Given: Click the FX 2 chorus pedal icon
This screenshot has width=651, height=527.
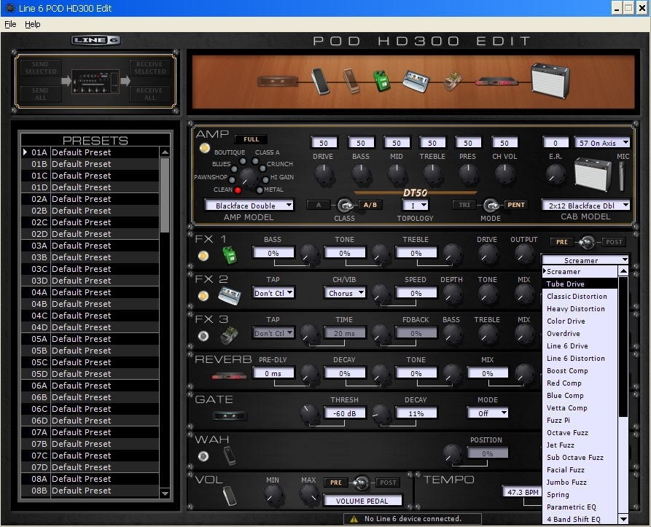Looking at the screenshot, I should [230, 295].
